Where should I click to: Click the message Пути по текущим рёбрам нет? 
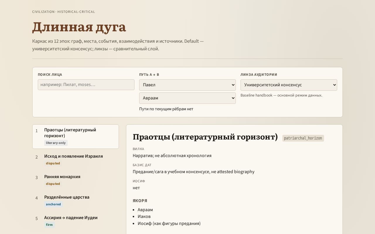(166, 109)
